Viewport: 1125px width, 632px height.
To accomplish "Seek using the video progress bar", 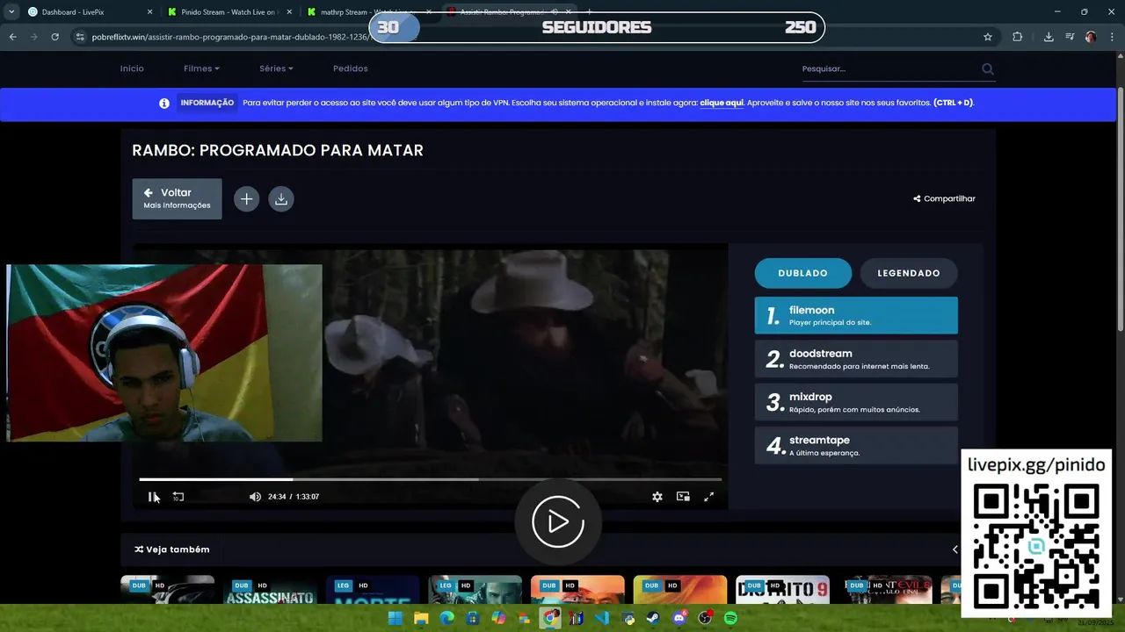I will 431,479.
